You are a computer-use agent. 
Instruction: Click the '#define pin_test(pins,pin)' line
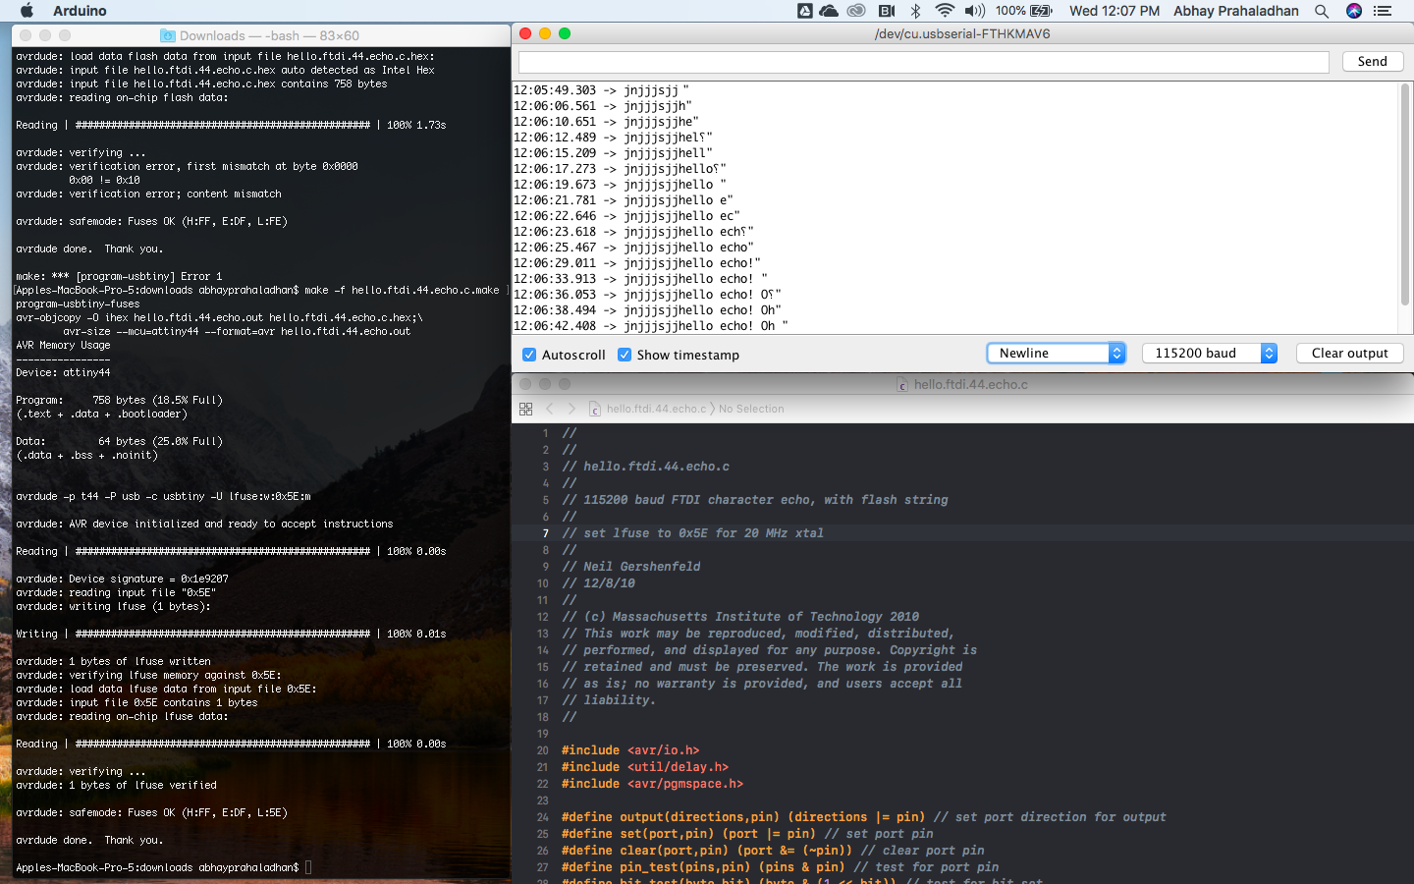point(780,867)
